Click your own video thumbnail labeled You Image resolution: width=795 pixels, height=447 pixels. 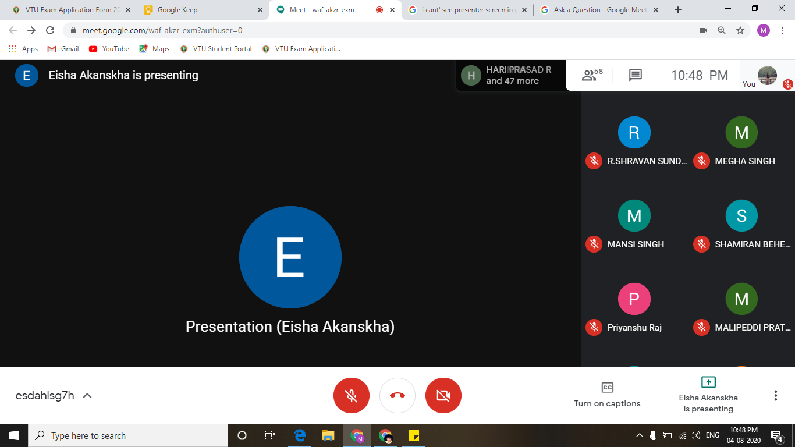click(767, 76)
